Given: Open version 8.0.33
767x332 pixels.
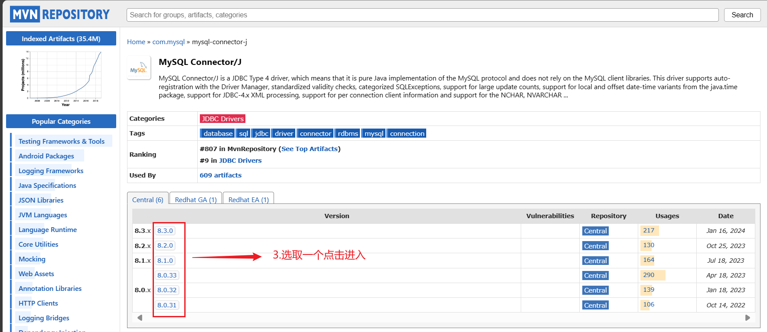Looking at the screenshot, I should [x=167, y=275].
